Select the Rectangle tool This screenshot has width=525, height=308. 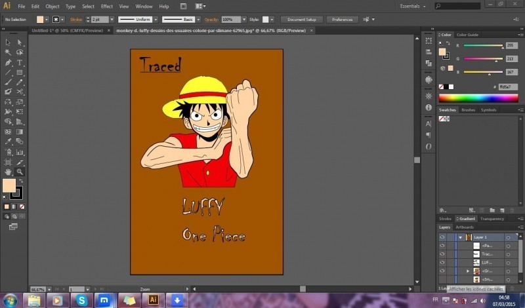click(x=20, y=72)
